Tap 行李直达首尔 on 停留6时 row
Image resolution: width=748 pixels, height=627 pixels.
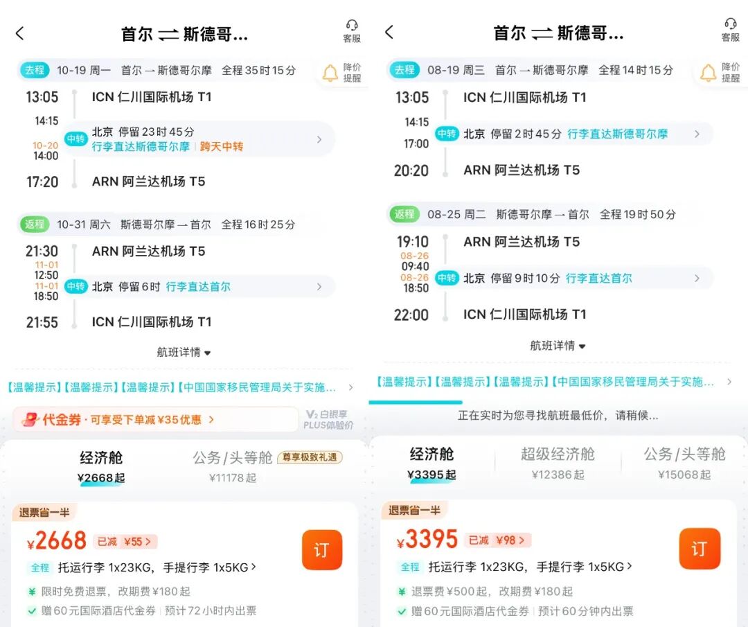199,287
